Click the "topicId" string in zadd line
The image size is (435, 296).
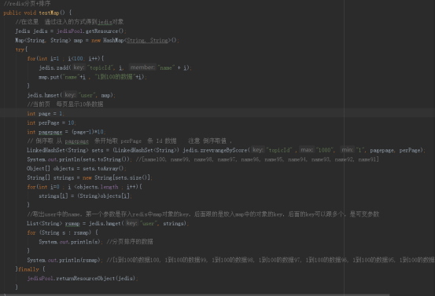pos(101,68)
